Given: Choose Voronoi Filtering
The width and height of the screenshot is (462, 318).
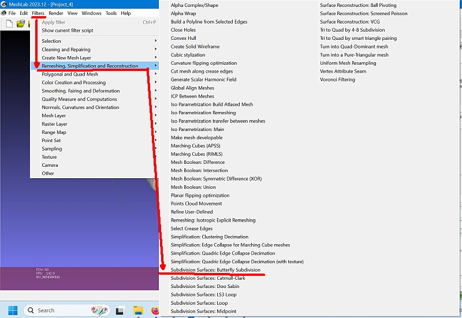Looking at the screenshot, I should pyautogui.click(x=337, y=80).
